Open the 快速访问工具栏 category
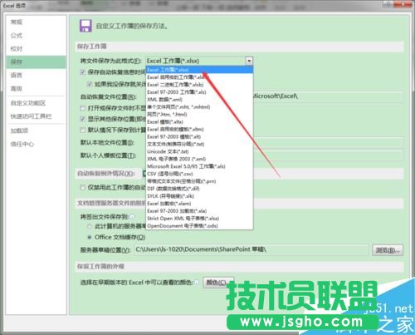Image resolution: width=415 pixels, height=335 pixels. 31,116
